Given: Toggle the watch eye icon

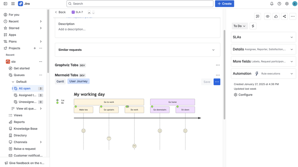Looking at the screenshot, I should 267,16.
